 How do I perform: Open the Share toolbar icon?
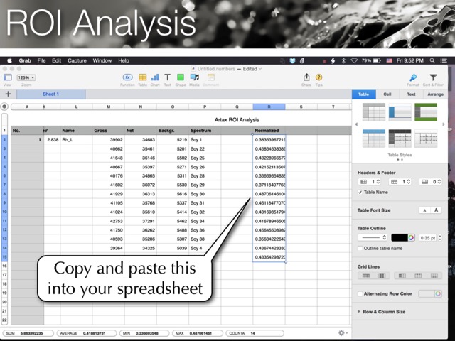click(306, 77)
